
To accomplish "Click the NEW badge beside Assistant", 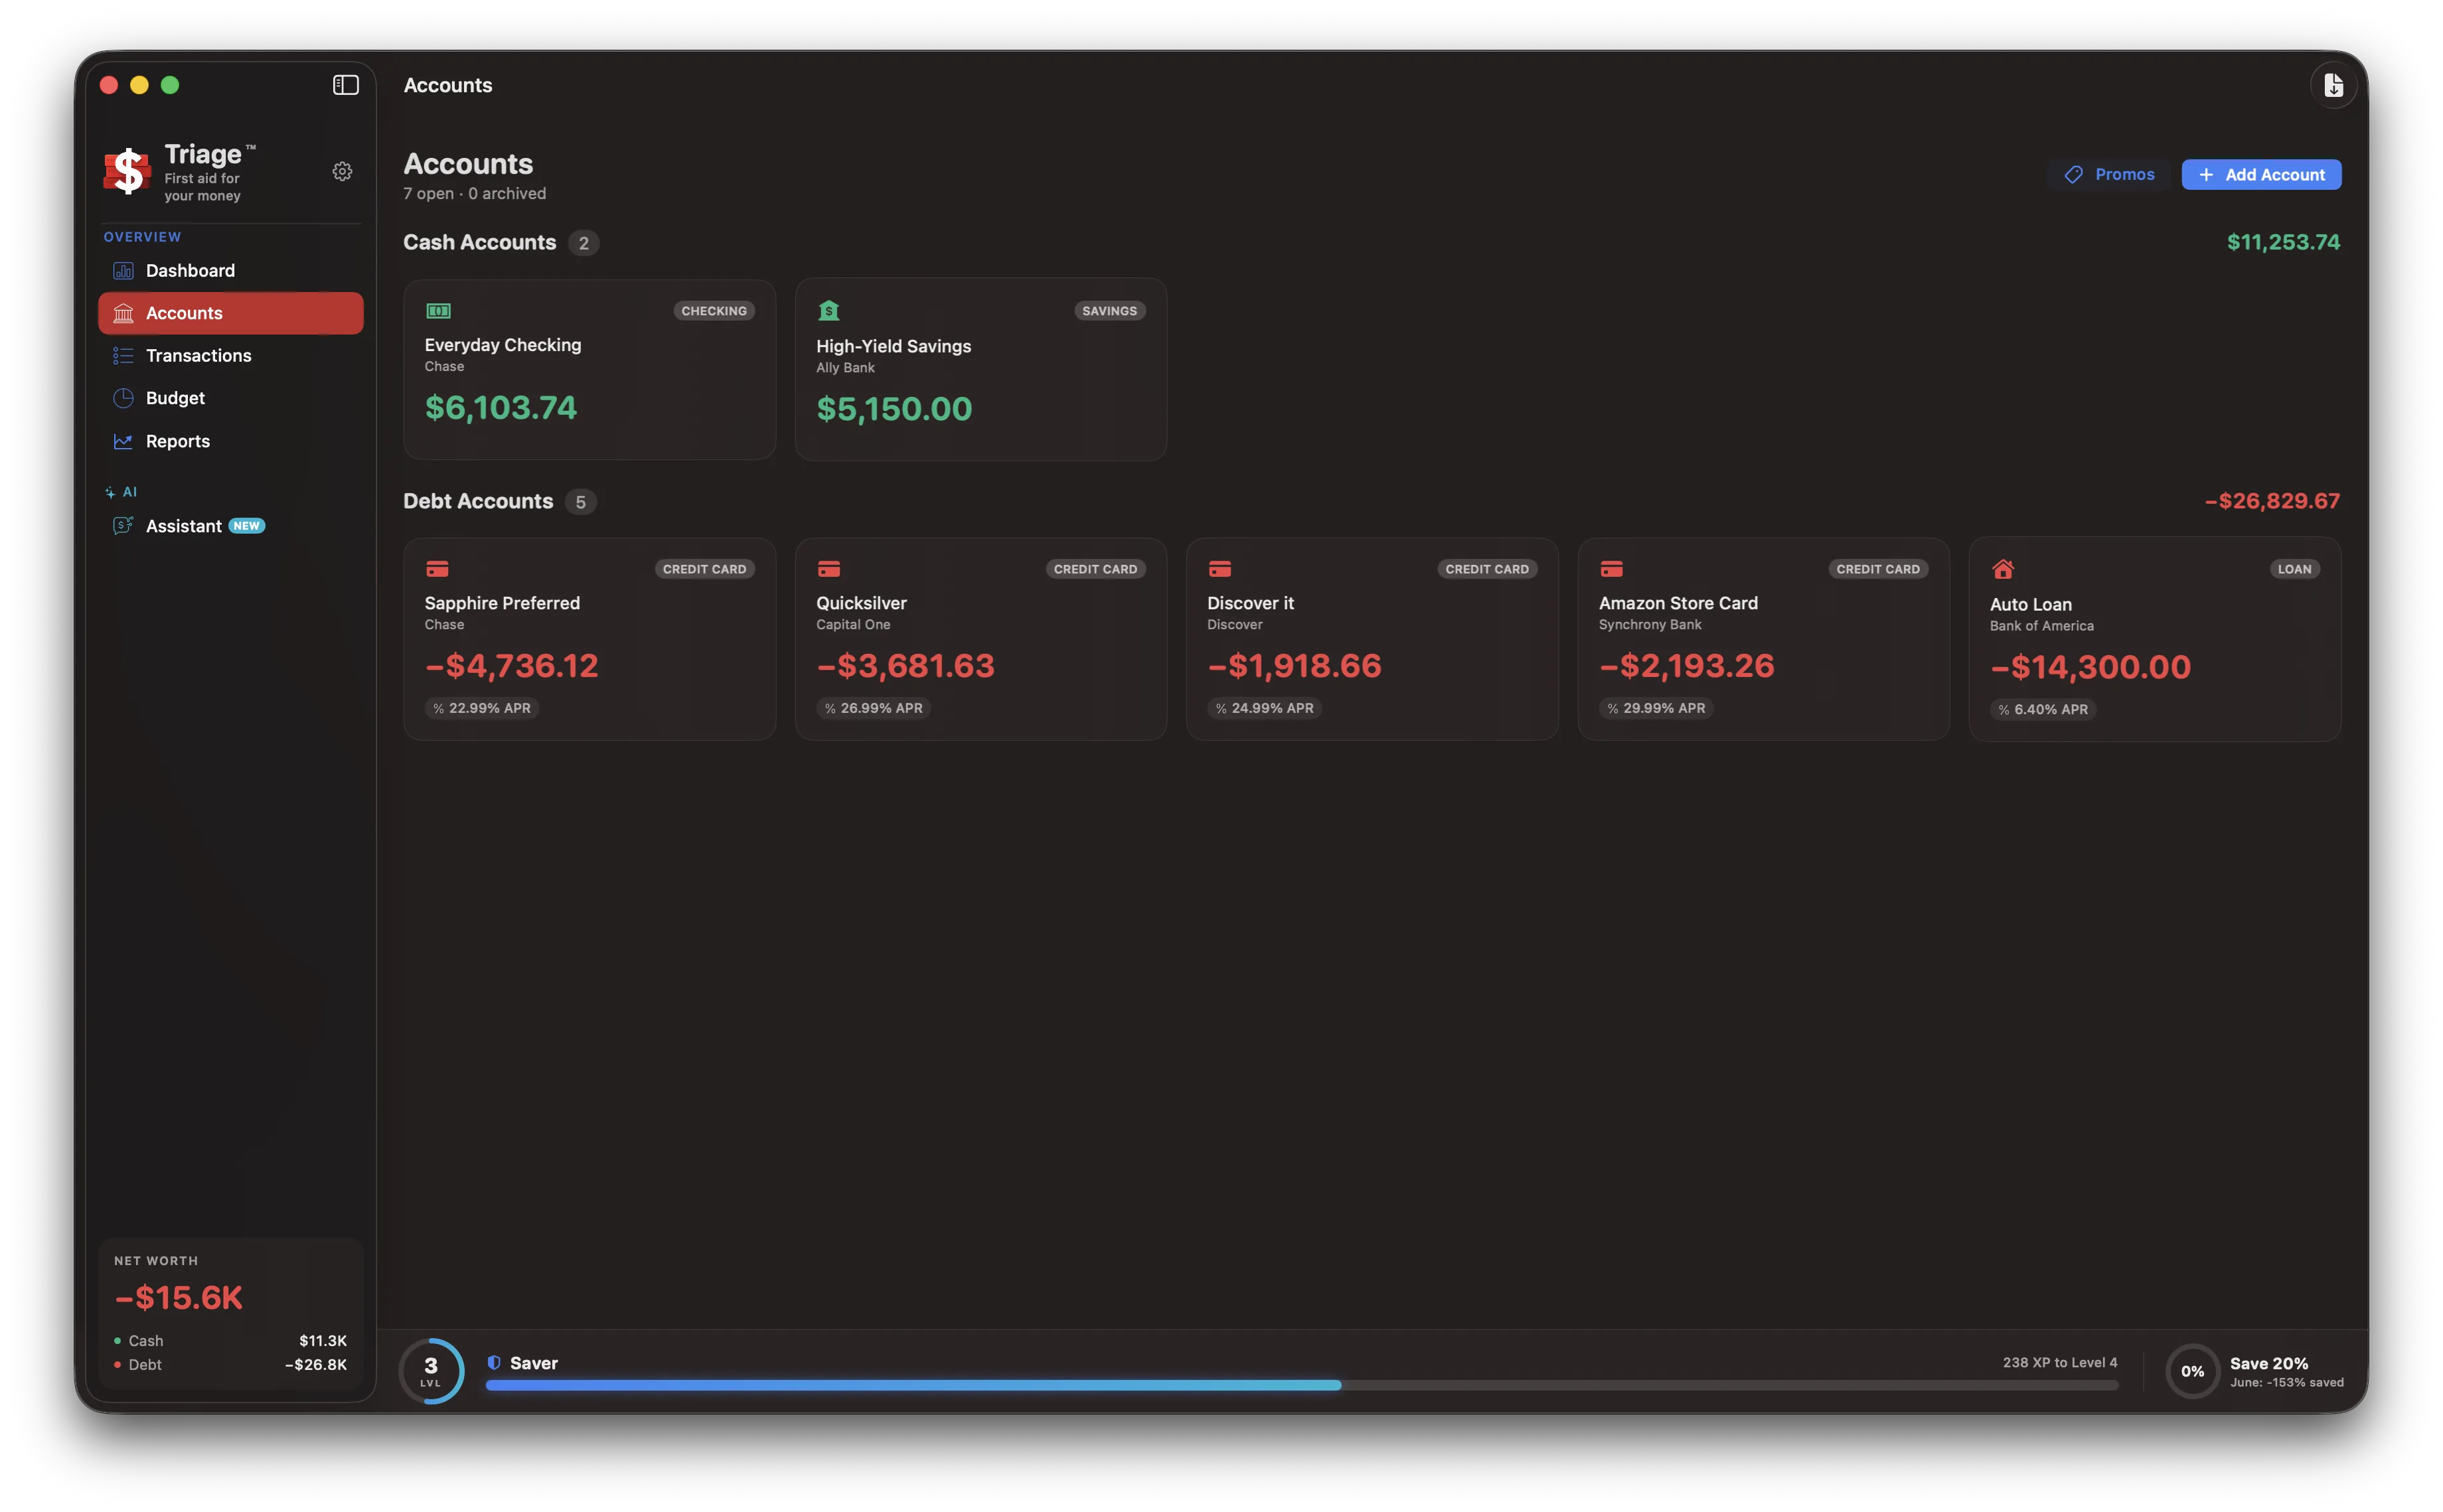I will point(246,525).
